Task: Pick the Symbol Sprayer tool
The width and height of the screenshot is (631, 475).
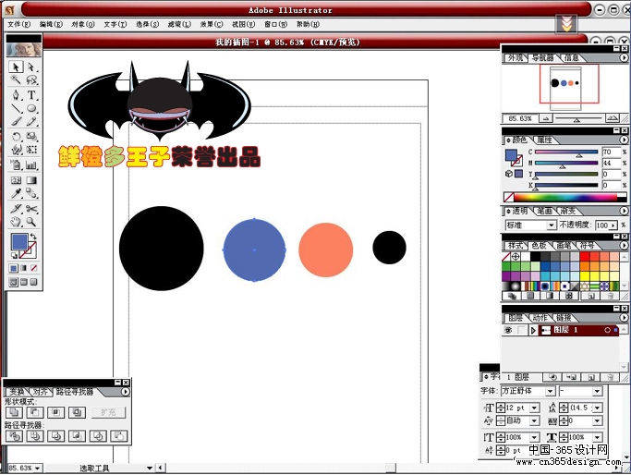Action: 16,164
